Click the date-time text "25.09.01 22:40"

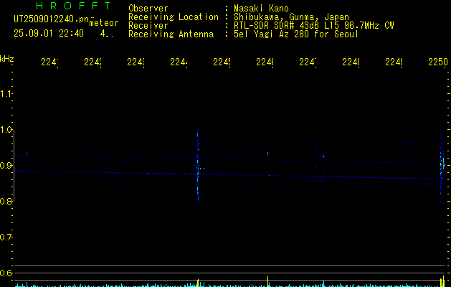49,34
